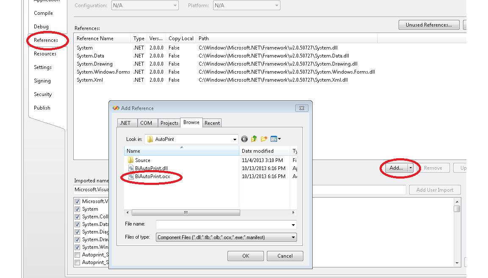Uncheck the System.Diag imported namespace

(78, 232)
